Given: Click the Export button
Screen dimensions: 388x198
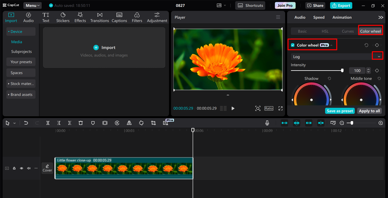Looking at the screenshot, I should coord(341,5).
